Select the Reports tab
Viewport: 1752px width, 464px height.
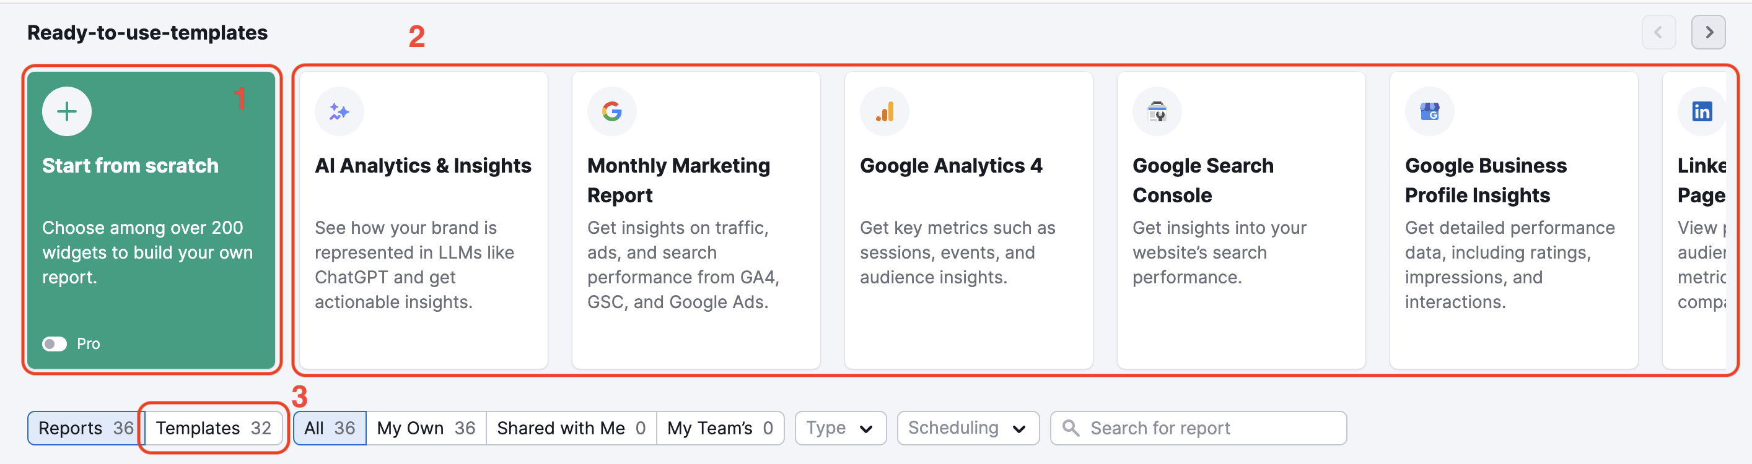[83, 428]
